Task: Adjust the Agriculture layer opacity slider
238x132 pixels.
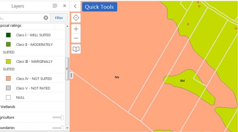Action: coord(58,117)
